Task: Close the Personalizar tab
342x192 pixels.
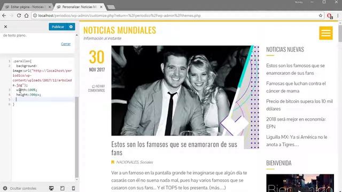Action: (x=101, y=7)
